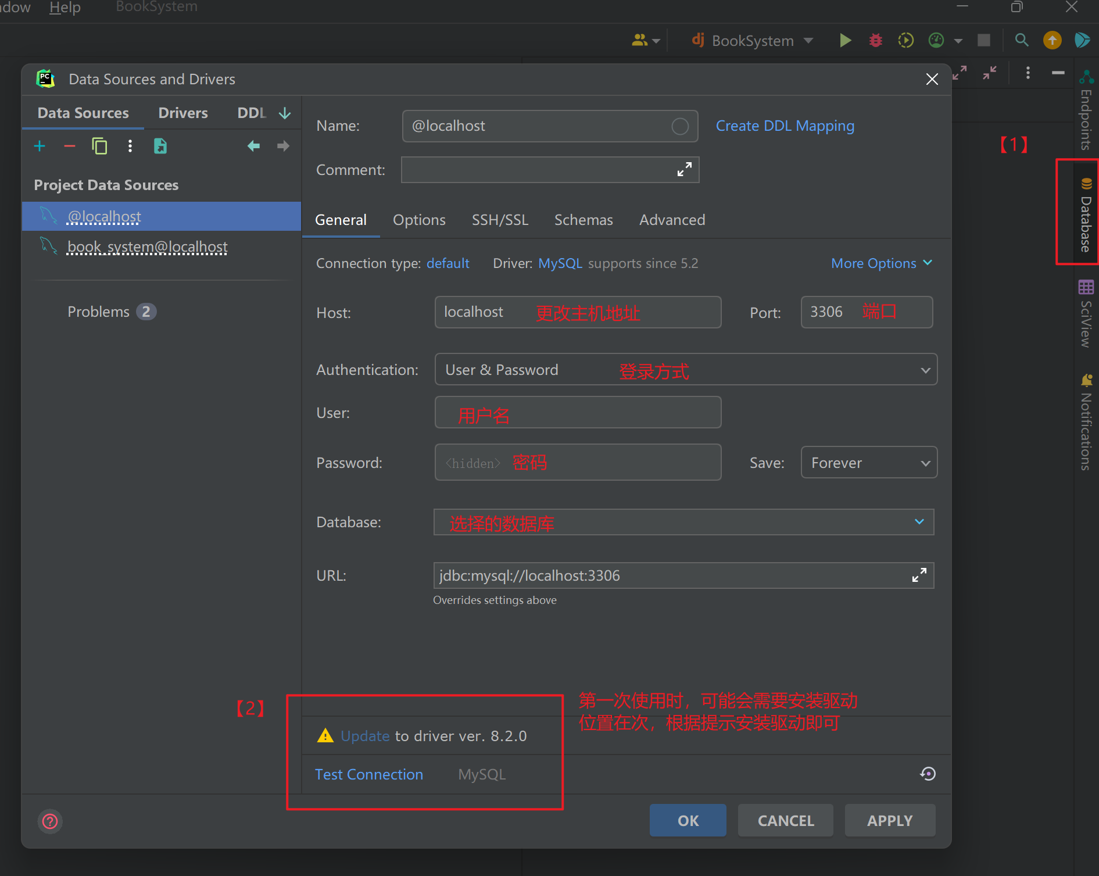Image resolution: width=1099 pixels, height=876 pixels.
Task: Run the BookSystem configuration
Action: point(846,40)
